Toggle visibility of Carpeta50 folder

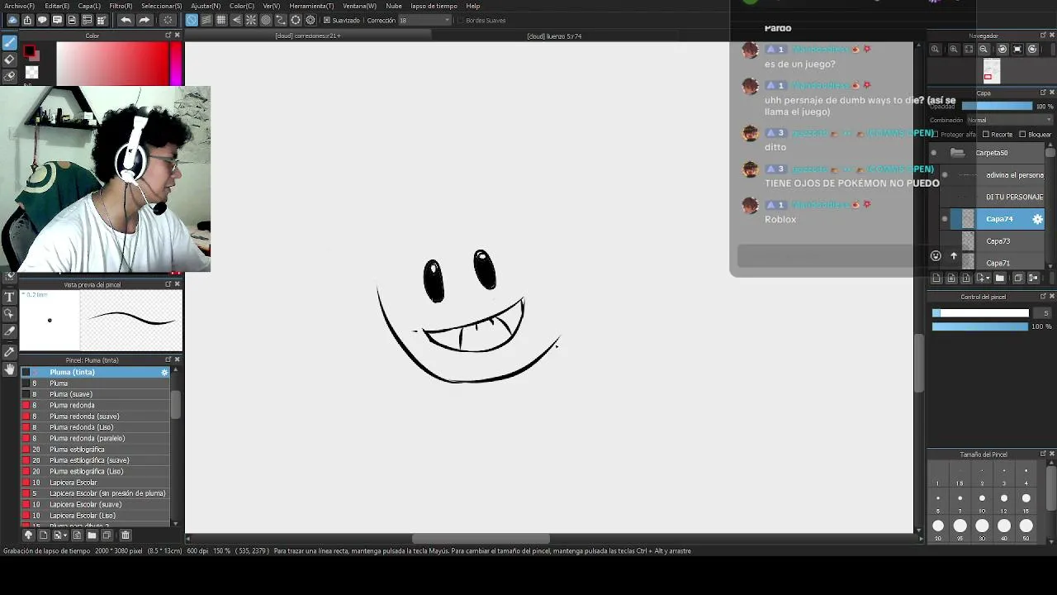coord(934,153)
